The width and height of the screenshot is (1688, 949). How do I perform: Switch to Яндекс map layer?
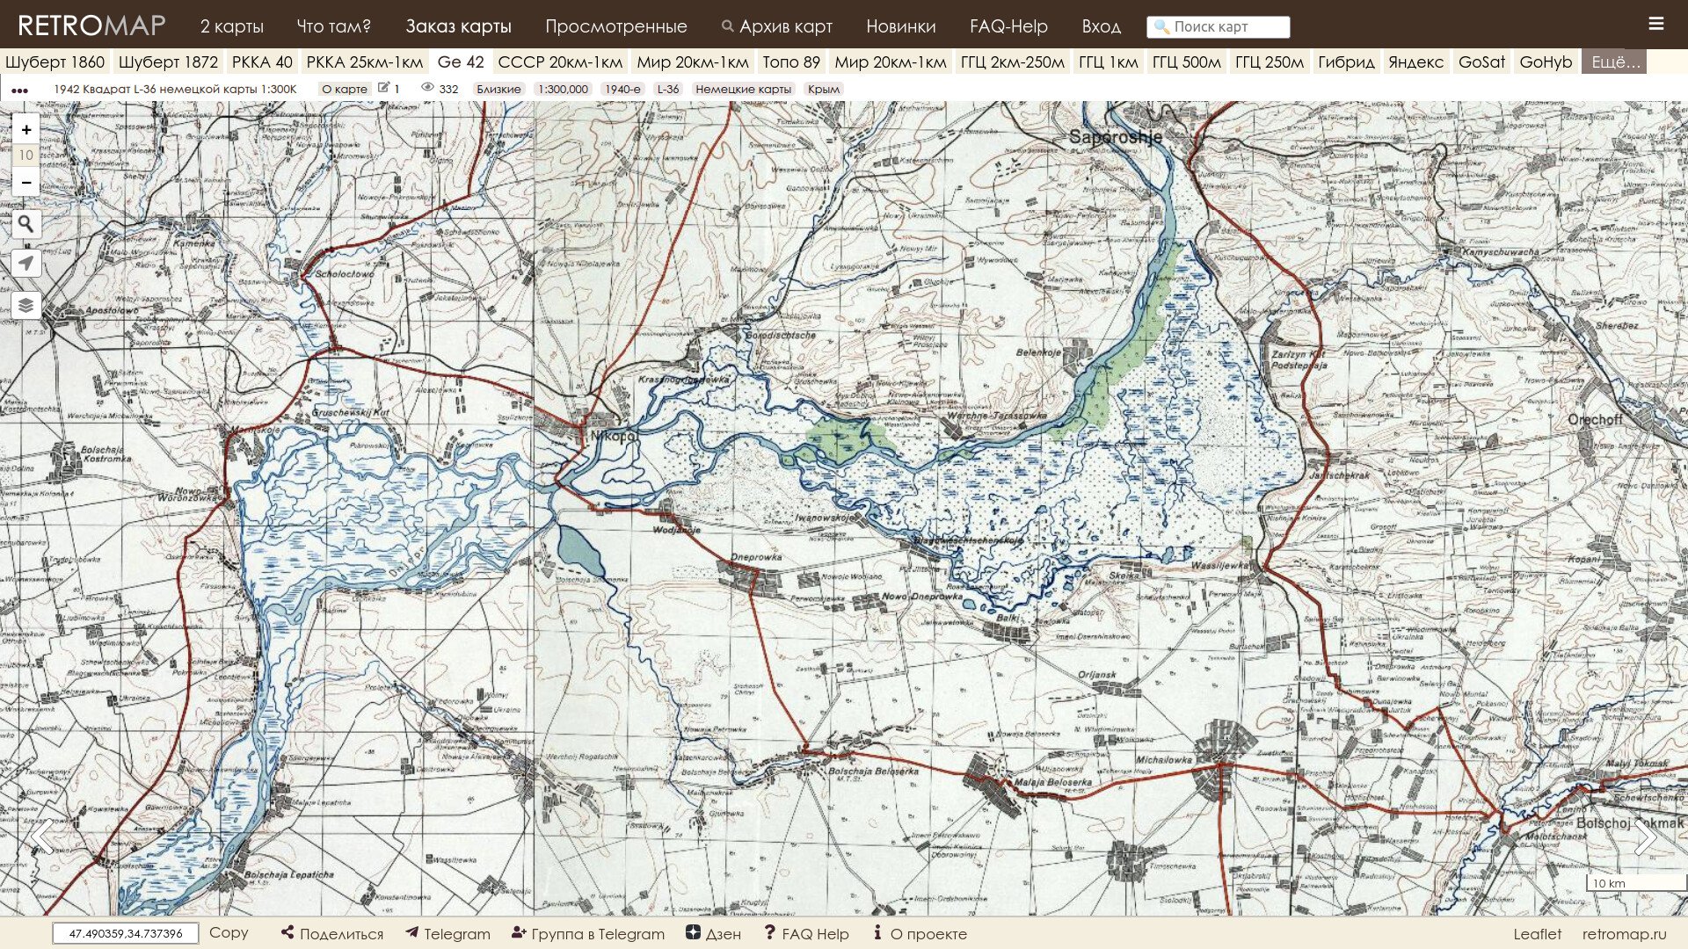tap(1415, 62)
